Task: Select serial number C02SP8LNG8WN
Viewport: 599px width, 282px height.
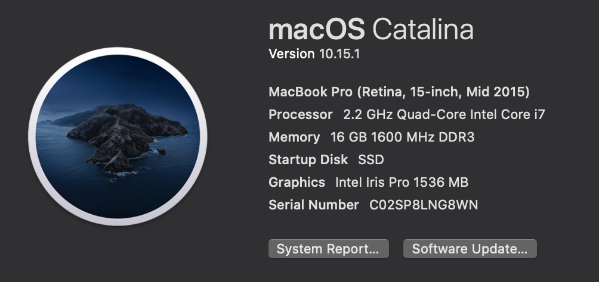Action: click(x=424, y=205)
